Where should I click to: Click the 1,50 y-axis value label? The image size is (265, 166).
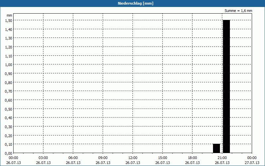[9, 20]
